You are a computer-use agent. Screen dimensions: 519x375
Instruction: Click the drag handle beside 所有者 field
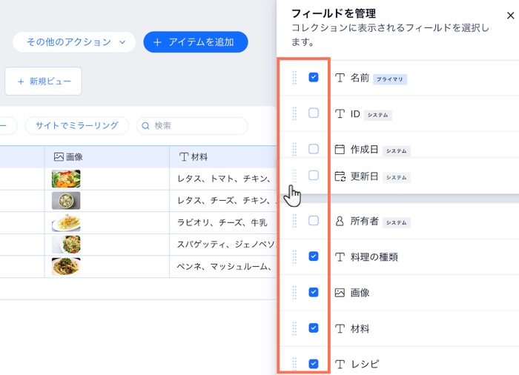tap(294, 221)
